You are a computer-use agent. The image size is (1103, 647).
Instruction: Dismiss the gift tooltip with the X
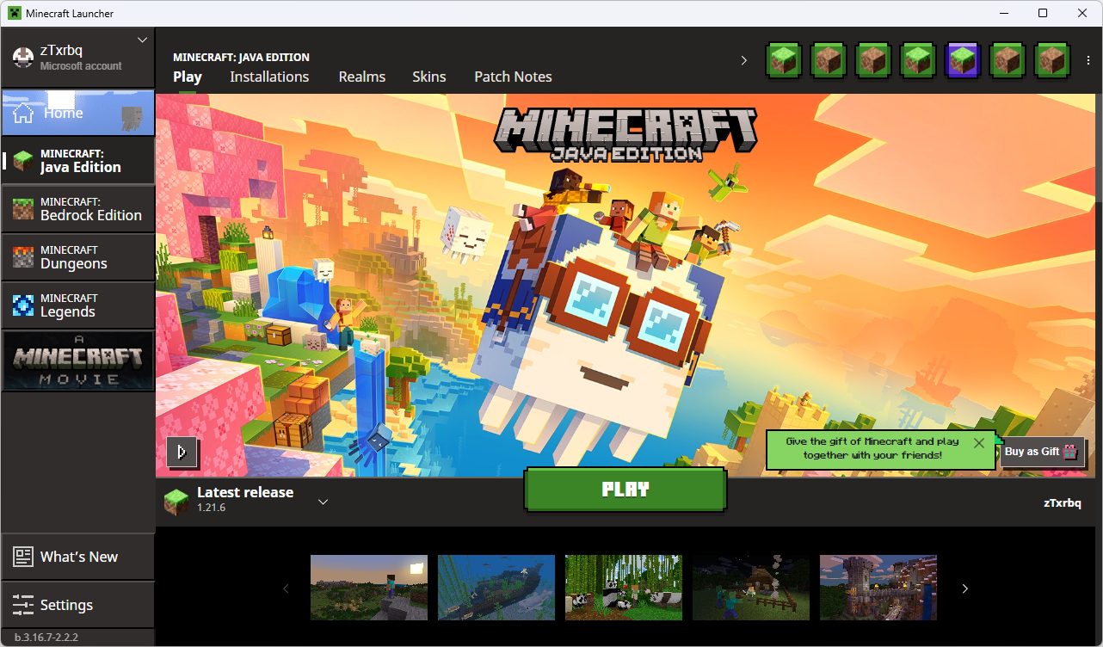coord(979,443)
